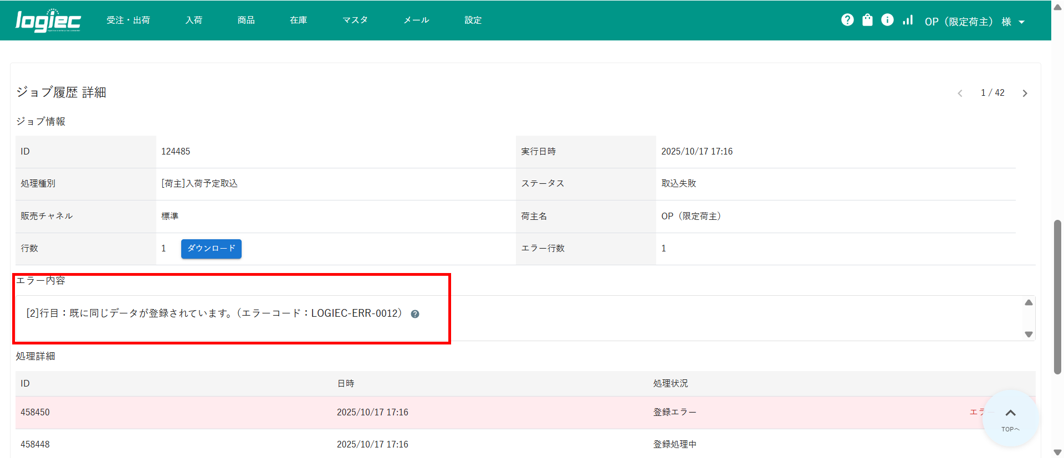
Task: Expand the OP（限定荷主）様 user dropdown
Action: [974, 22]
